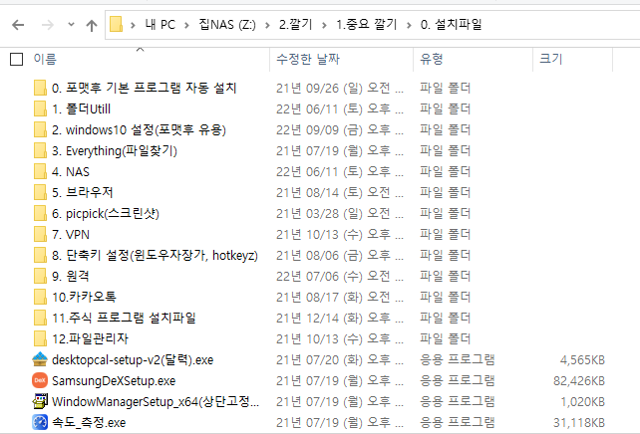Image resolution: width=640 pixels, height=434 pixels.
Task: Sort by 수정한 날짜 column
Action: tap(308, 59)
